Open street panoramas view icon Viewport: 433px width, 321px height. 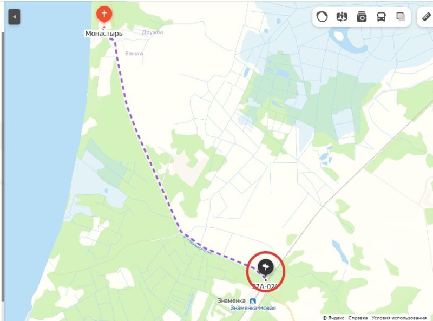coord(342,17)
